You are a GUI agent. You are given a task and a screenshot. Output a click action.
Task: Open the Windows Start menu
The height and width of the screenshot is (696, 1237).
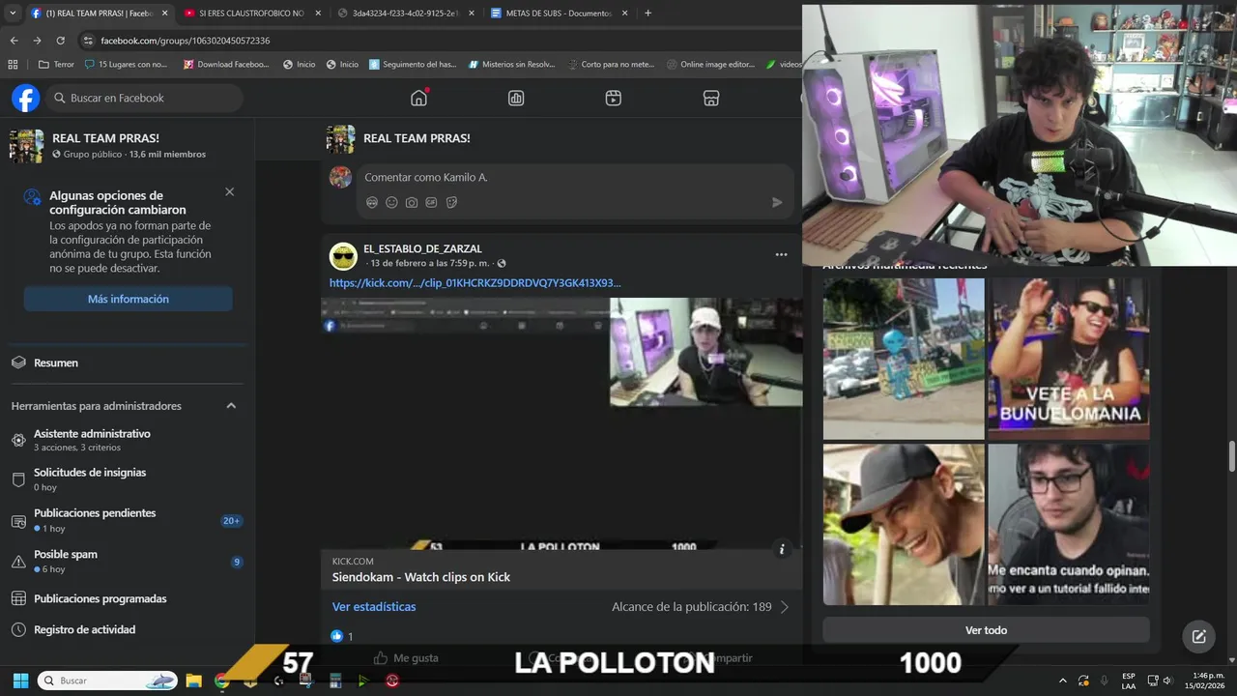tap(20, 681)
